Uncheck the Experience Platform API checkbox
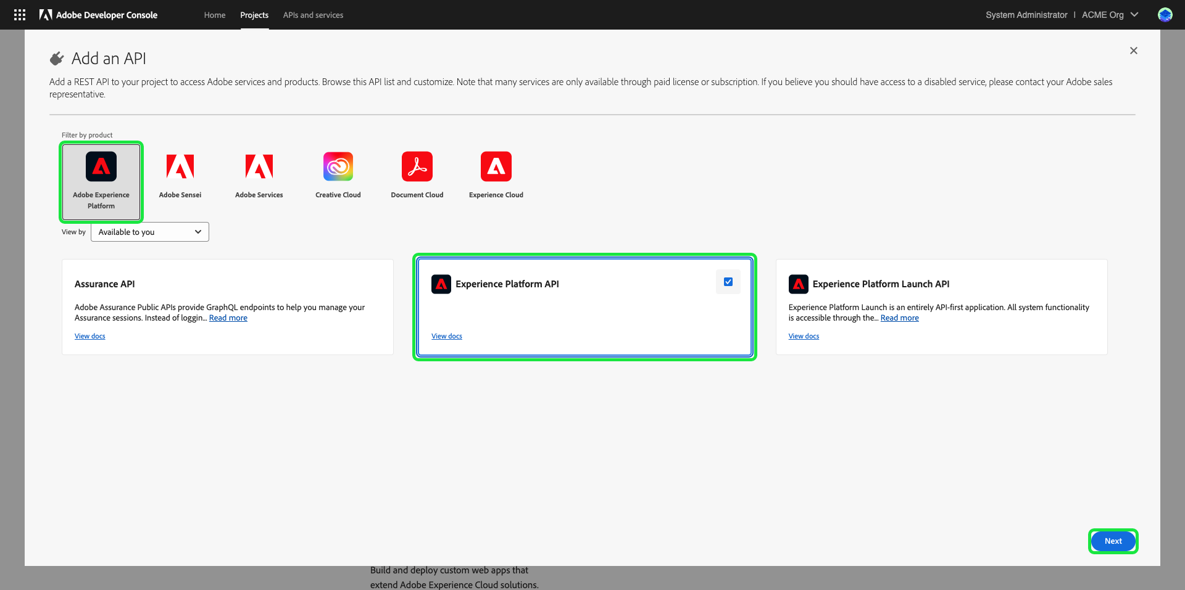The height and width of the screenshot is (590, 1185). pos(728,282)
